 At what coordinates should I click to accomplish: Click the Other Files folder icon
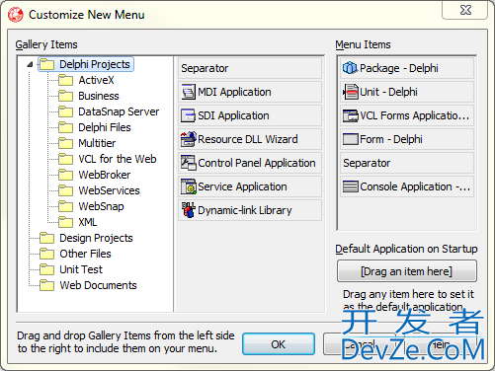coord(46,254)
